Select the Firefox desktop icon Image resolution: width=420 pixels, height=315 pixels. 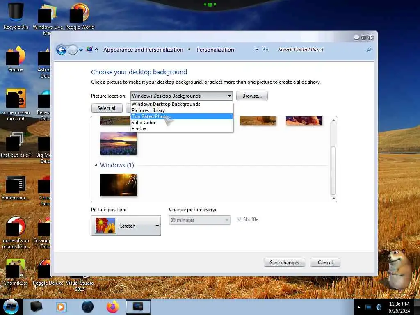[16, 59]
